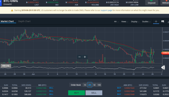Click SELL next to bid 0.00021506
The height and width of the screenshot is (97, 169).
pyautogui.click(x=51, y=94)
